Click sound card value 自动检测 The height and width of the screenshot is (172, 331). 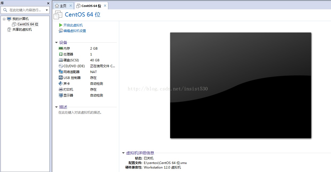pos(97,83)
